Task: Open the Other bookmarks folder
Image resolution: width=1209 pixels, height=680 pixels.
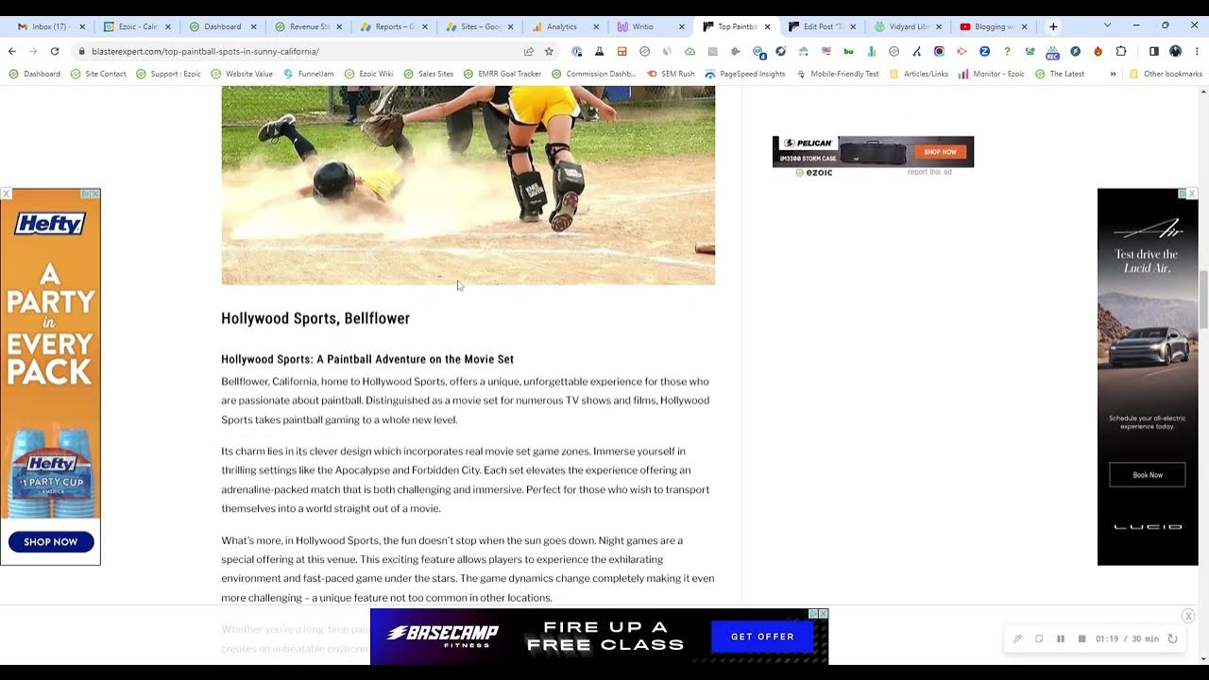Action: [1166, 74]
